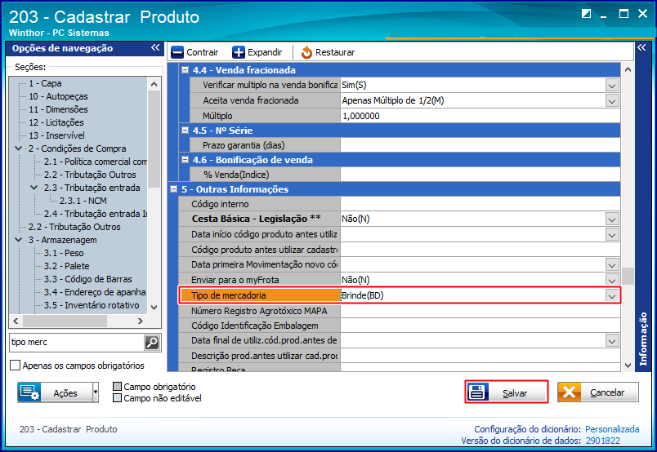The image size is (657, 452).
Task: Click the Expandir plus icon
Action: click(x=239, y=52)
